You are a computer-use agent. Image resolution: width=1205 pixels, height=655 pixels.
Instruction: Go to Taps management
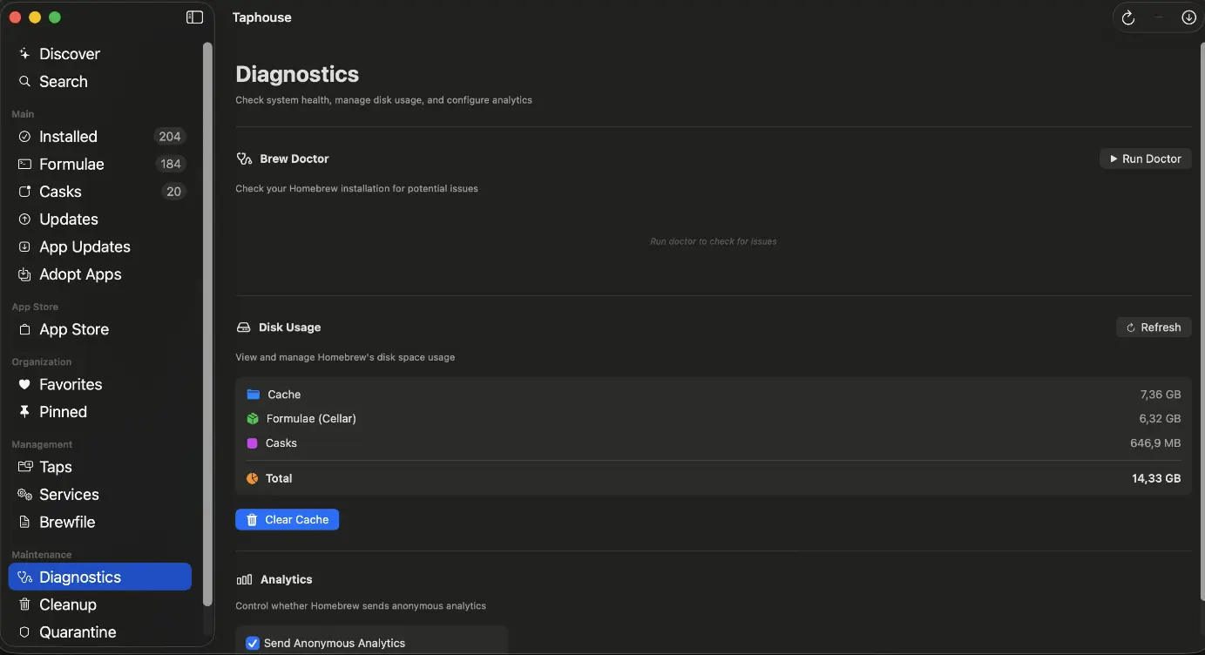[100, 467]
